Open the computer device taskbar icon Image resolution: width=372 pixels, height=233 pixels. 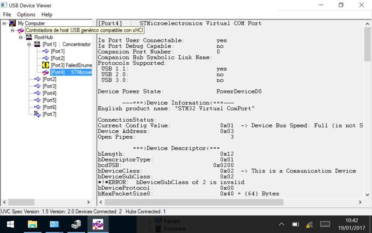76,224
